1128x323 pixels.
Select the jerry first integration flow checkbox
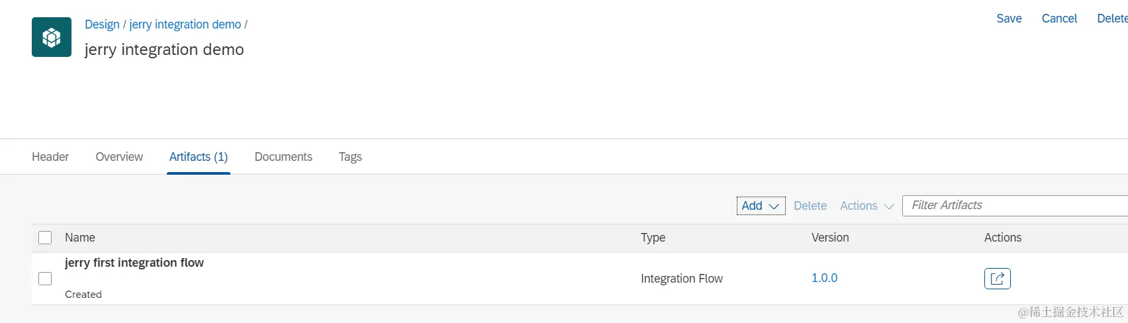45,279
